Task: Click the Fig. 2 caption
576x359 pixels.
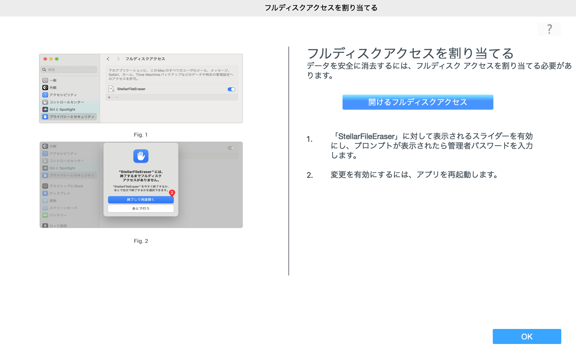Action: (141, 241)
